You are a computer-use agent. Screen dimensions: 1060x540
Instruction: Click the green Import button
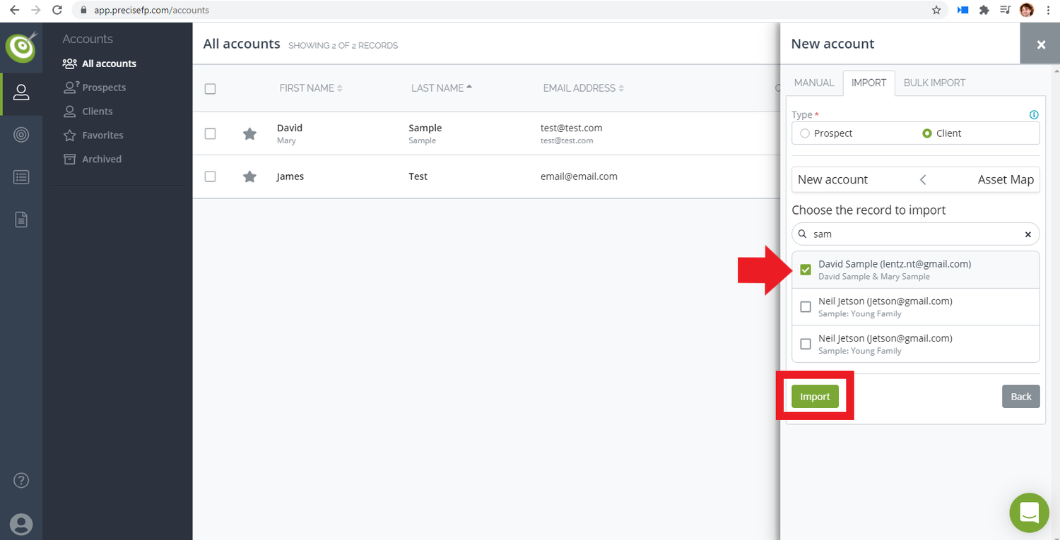(815, 396)
